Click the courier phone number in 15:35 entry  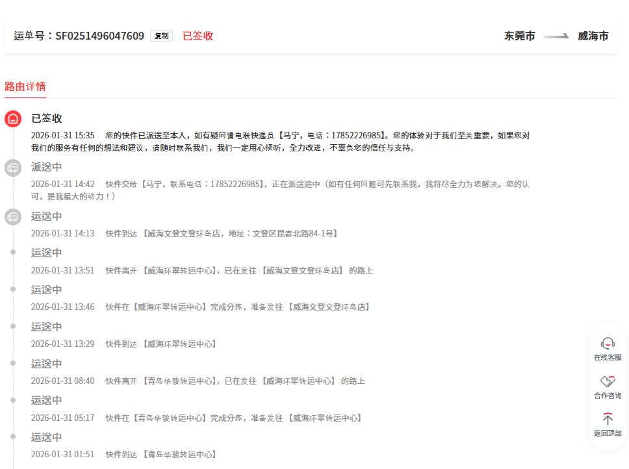coord(357,136)
